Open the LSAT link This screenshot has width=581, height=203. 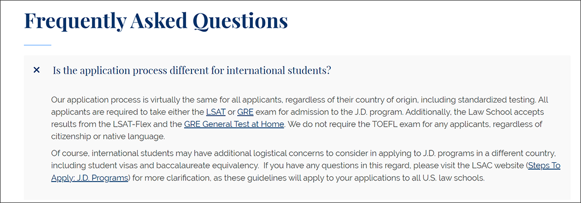point(216,112)
